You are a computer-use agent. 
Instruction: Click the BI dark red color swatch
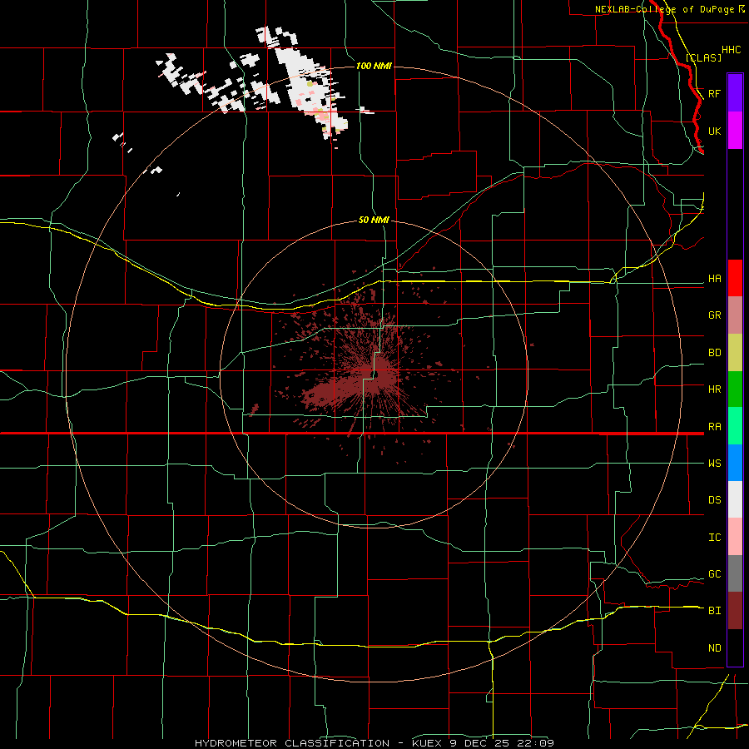(x=735, y=611)
